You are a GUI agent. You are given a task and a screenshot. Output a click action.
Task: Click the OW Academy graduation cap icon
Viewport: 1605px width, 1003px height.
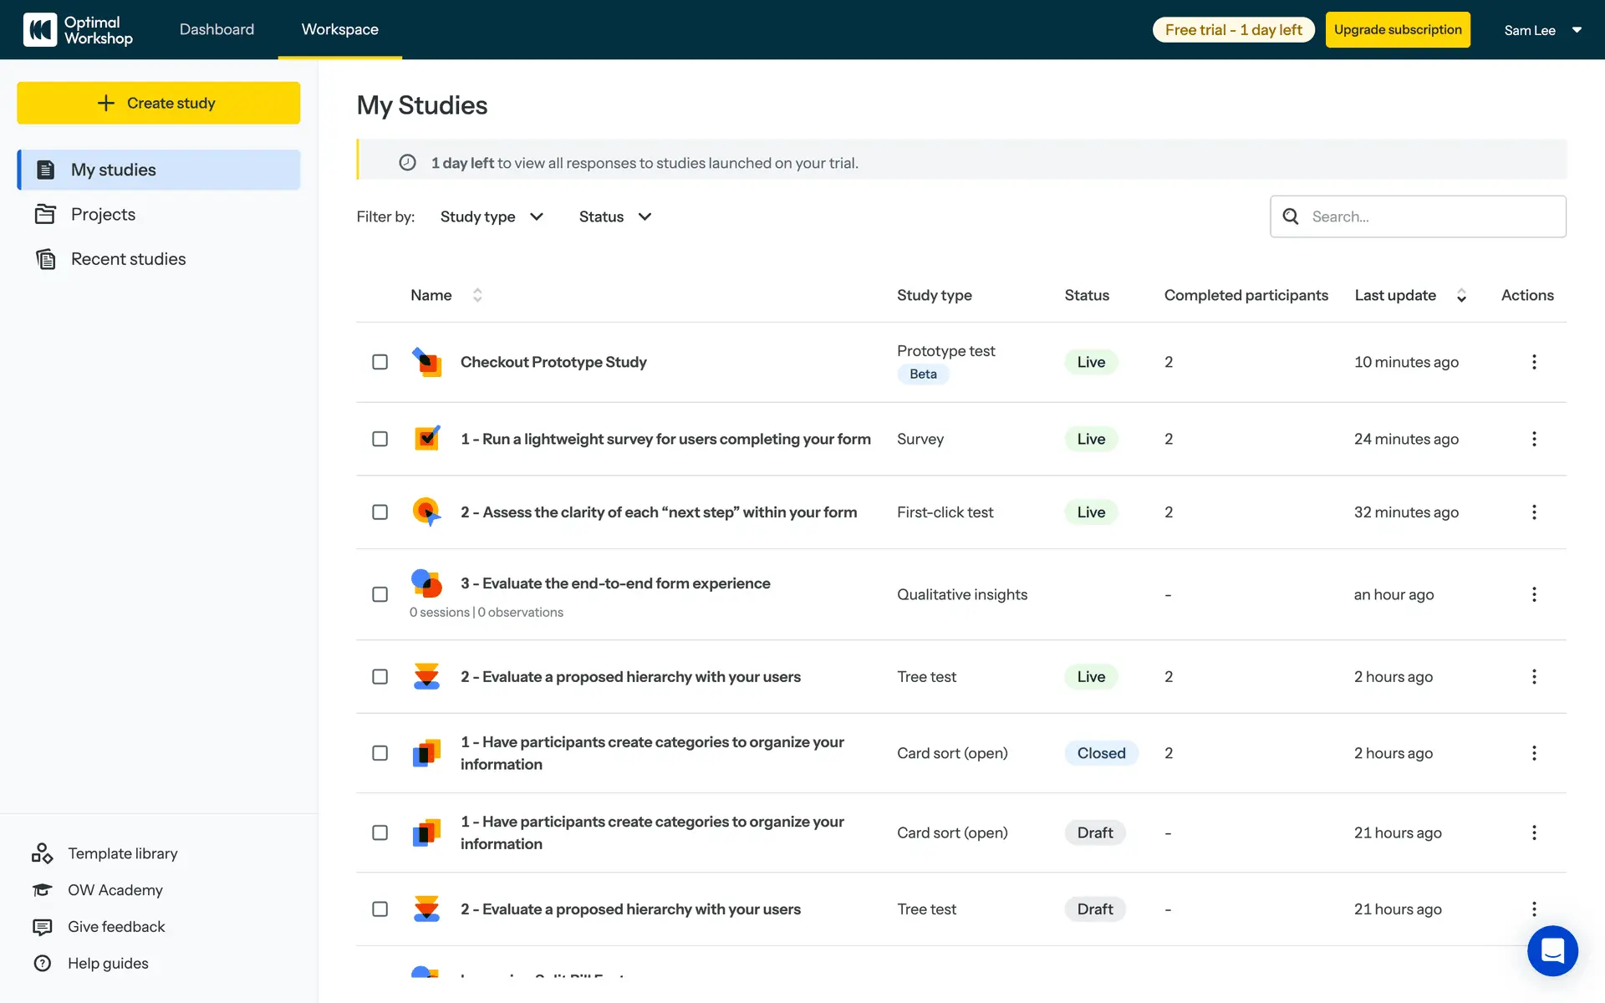coord(43,890)
